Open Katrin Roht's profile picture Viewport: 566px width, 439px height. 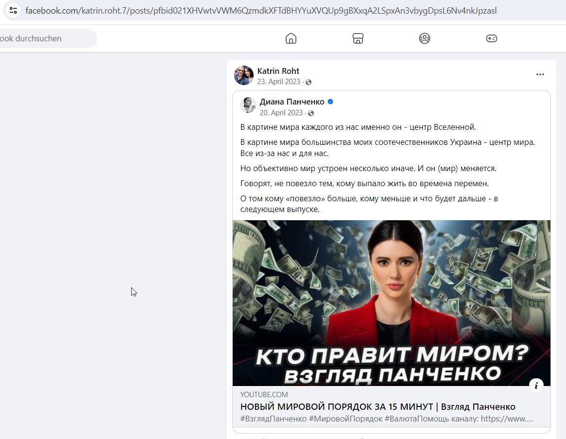pyautogui.click(x=244, y=75)
